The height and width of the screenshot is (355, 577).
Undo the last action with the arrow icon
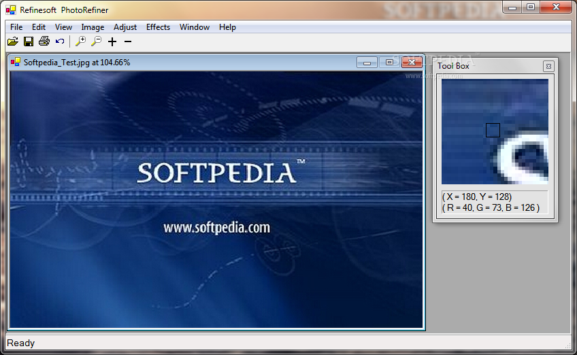60,41
